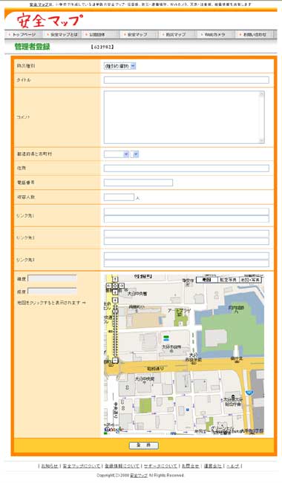Switch the map to 航空写真 view
Viewport: 282px width, 483px height.
click(x=229, y=280)
